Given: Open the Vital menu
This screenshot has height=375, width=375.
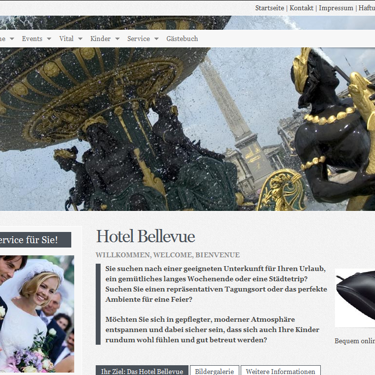Looking at the screenshot, I should click(x=66, y=39).
